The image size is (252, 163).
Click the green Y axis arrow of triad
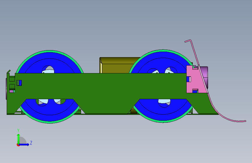tap(18, 138)
